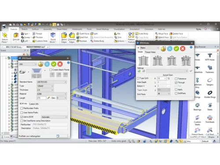Open the Dec dropdown in IPROSteels
Image resolution: width=220 pixels, height=165 pixels.
(x=62, y=98)
